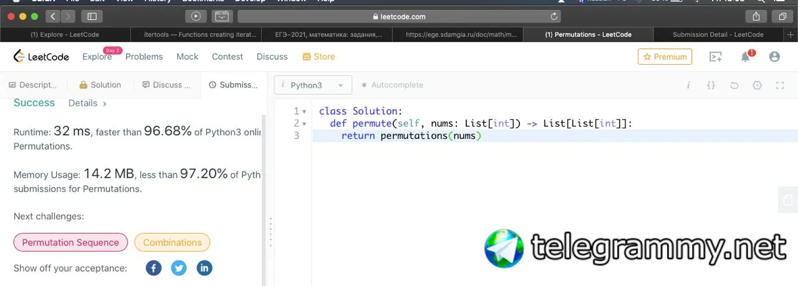Click the play-circle extension icon in toolbar
The height and width of the screenshot is (286, 798).
pos(196,17)
